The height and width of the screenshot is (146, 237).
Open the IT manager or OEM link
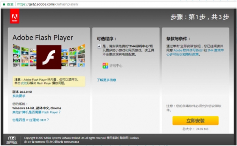(30, 120)
